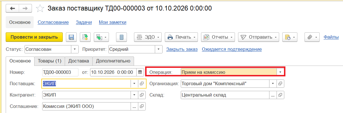Expand the Контрагент dropdown arrow
The image size is (343, 113).
tap(135, 95)
